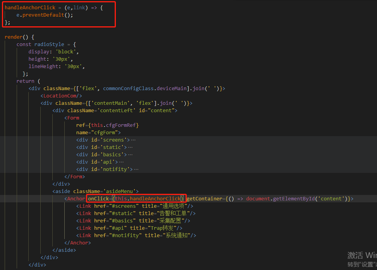The height and width of the screenshot is (270, 377).
Task: Click the opening Anchor tag name
Action: pos(76,199)
